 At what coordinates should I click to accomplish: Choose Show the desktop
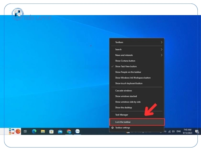(137, 107)
